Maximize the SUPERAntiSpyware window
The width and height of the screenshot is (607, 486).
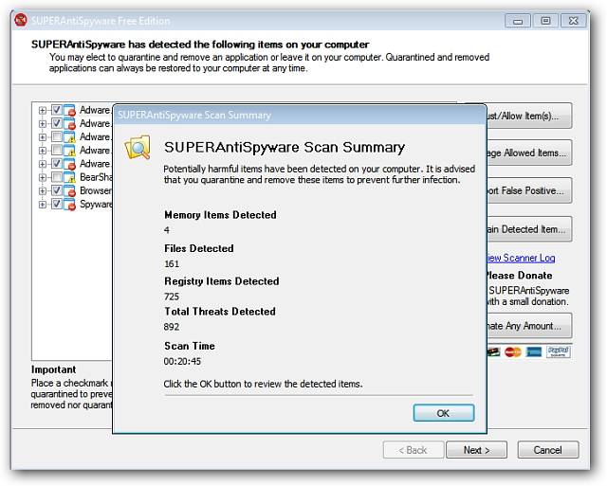546,21
